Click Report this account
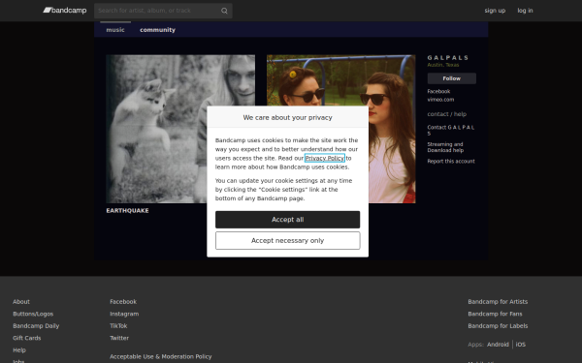This screenshot has width=582, height=363. coord(451,161)
